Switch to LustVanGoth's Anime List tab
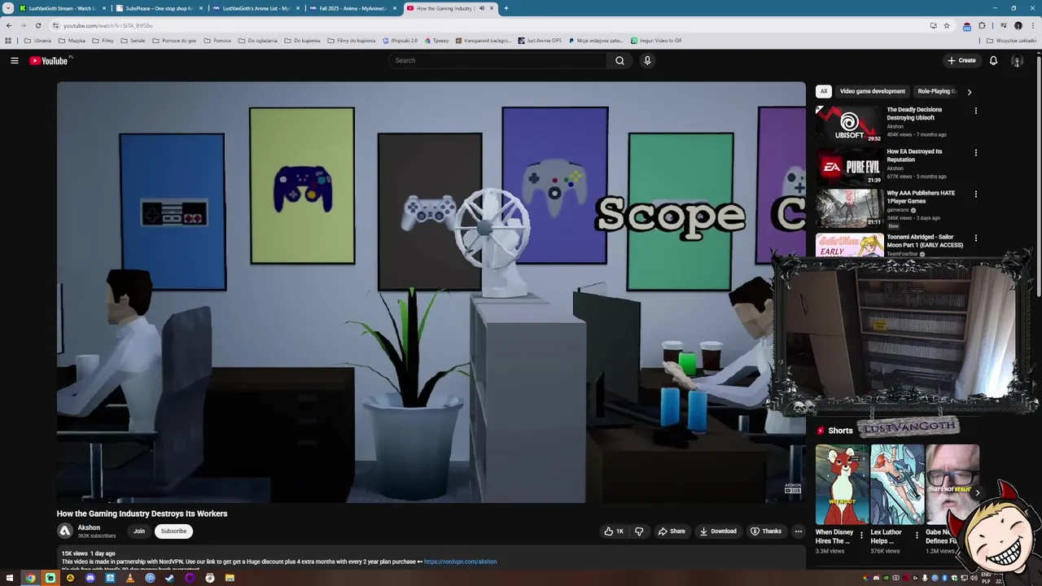 point(256,8)
